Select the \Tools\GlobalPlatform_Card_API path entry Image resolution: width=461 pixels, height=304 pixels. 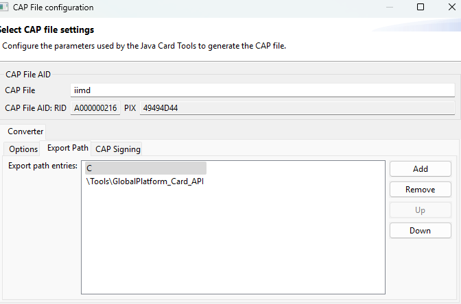[x=145, y=181]
